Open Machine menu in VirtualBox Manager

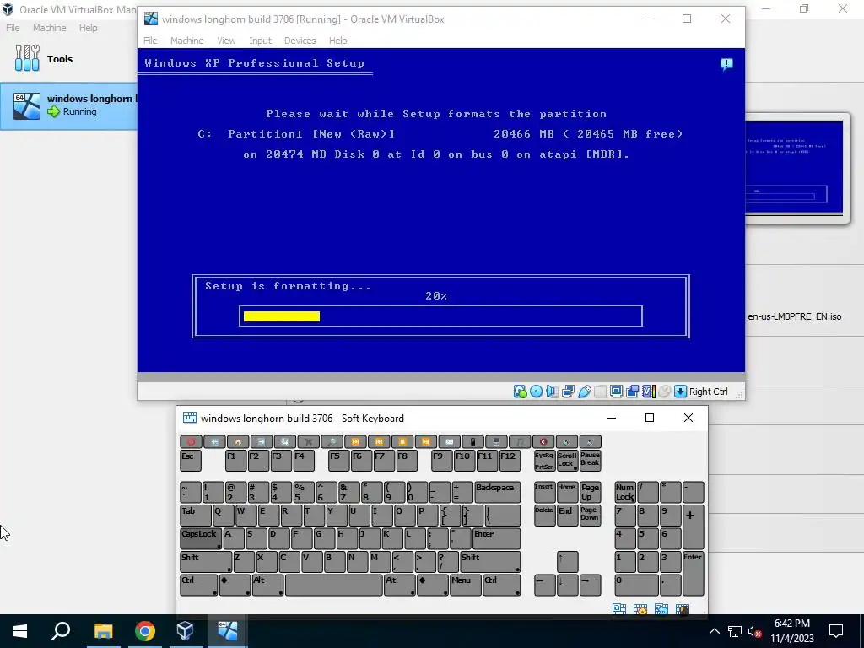[x=49, y=28]
